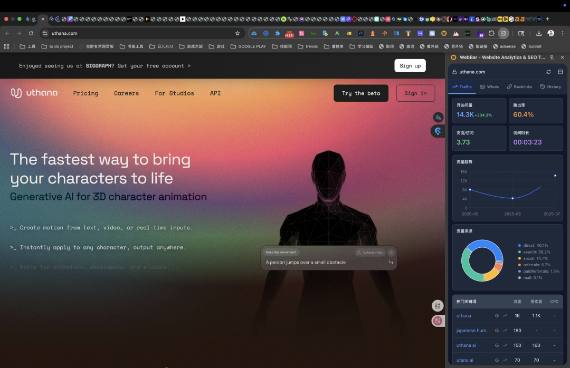The width and height of the screenshot is (570, 368).
Task: Submit the movement prompt with arrow icon
Action: tap(391, 262)
